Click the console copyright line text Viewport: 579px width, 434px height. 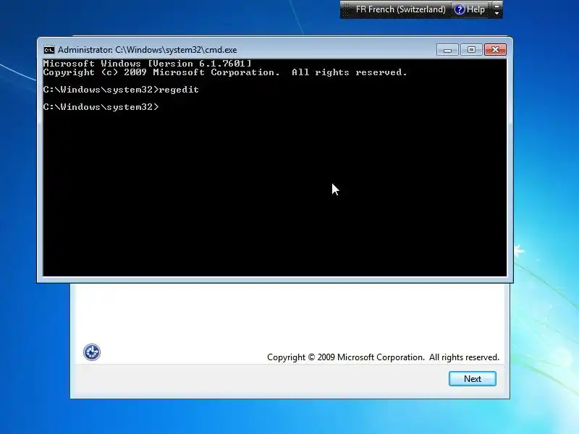coord(225,72)
